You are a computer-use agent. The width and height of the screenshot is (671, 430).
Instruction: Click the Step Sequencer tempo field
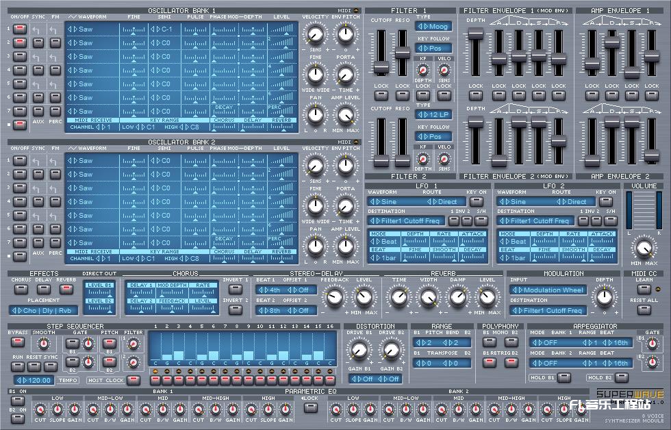(x=34, y=379)
